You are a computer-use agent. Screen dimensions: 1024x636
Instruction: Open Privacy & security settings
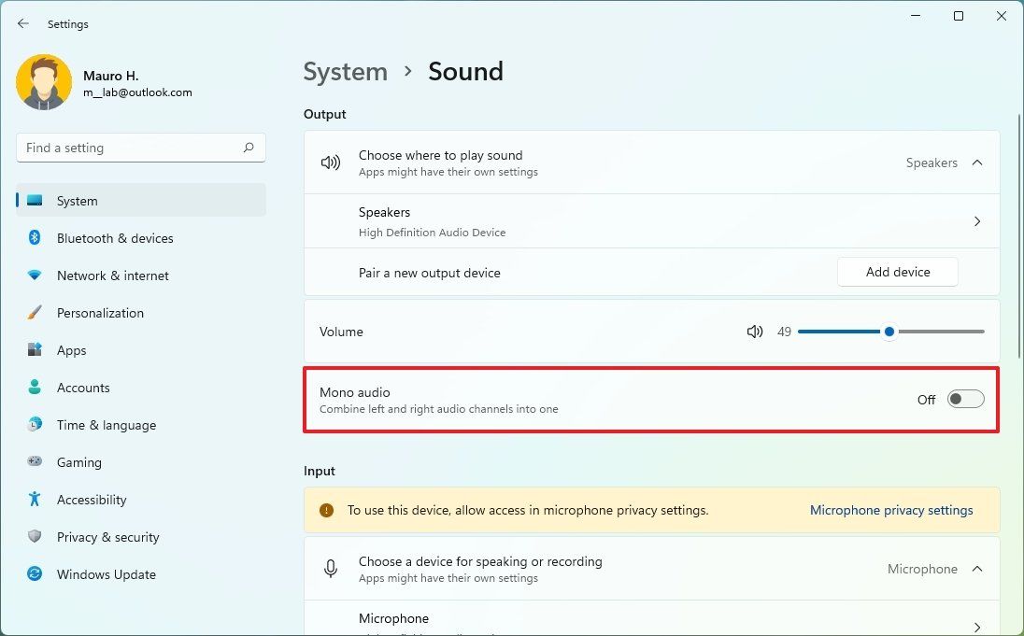(x=107, y=537)
